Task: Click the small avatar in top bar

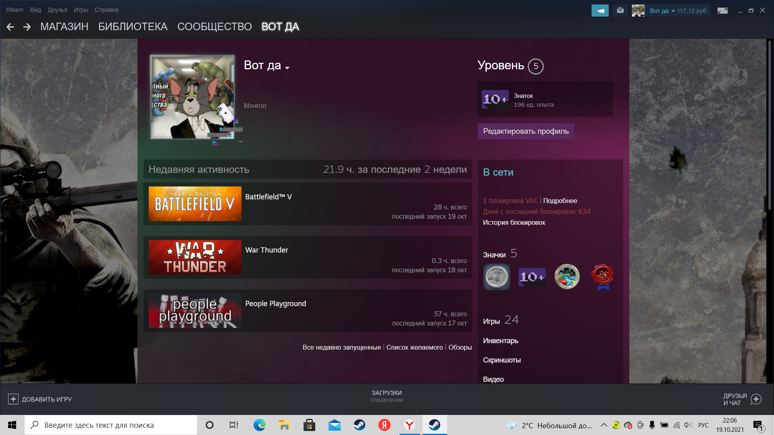Action: (638, 10)
